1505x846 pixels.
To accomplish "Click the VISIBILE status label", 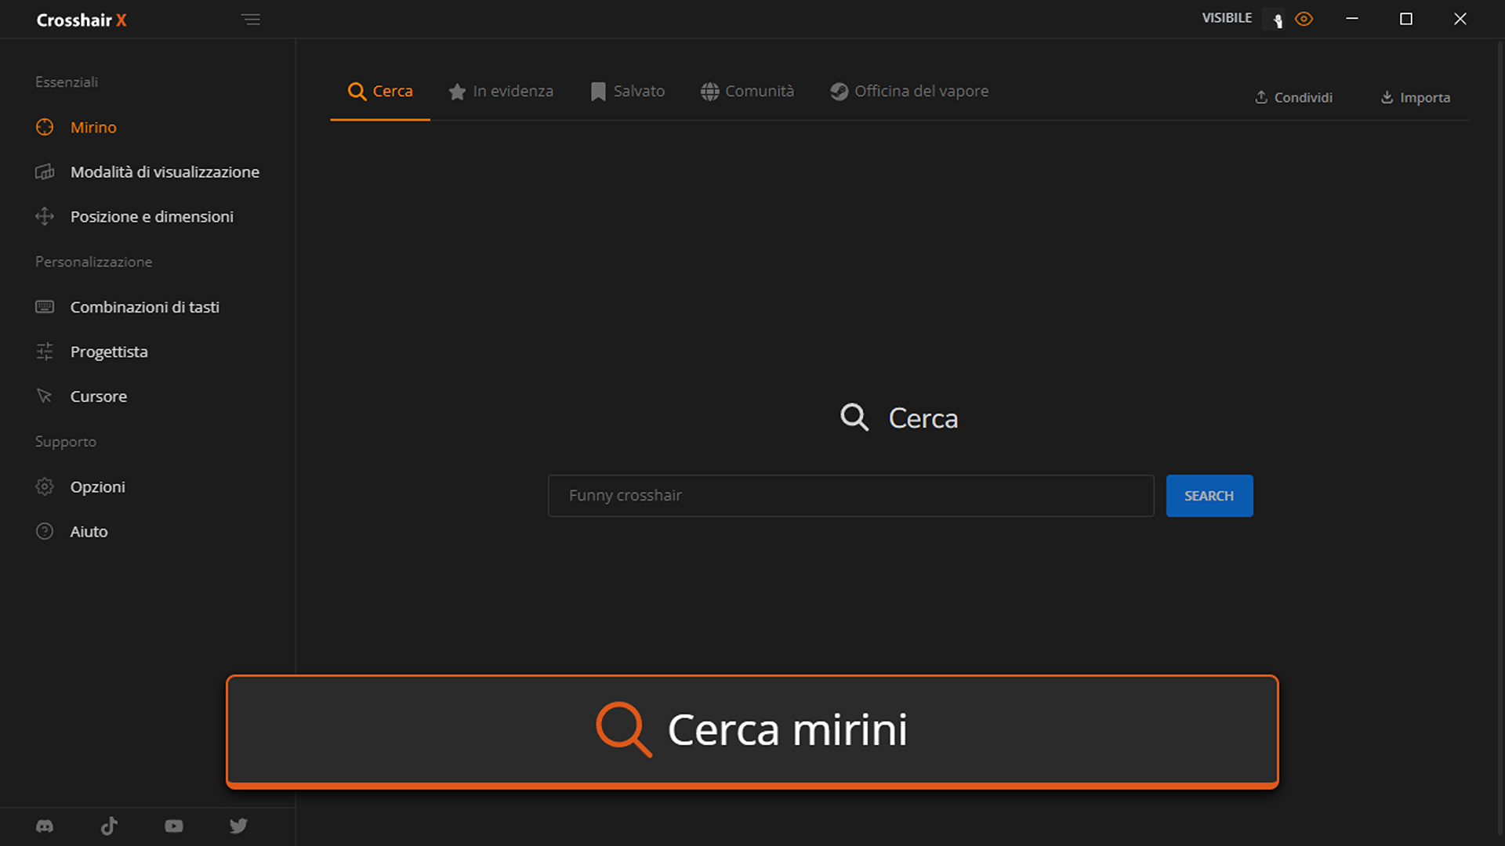I will click(x=1227, y=18).
